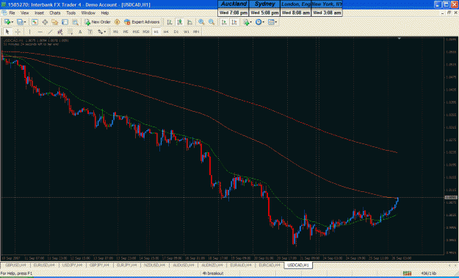Open the Charts menu
This screenshot has width=459, height=278.
pyautogui.click(x=55, y=13)
